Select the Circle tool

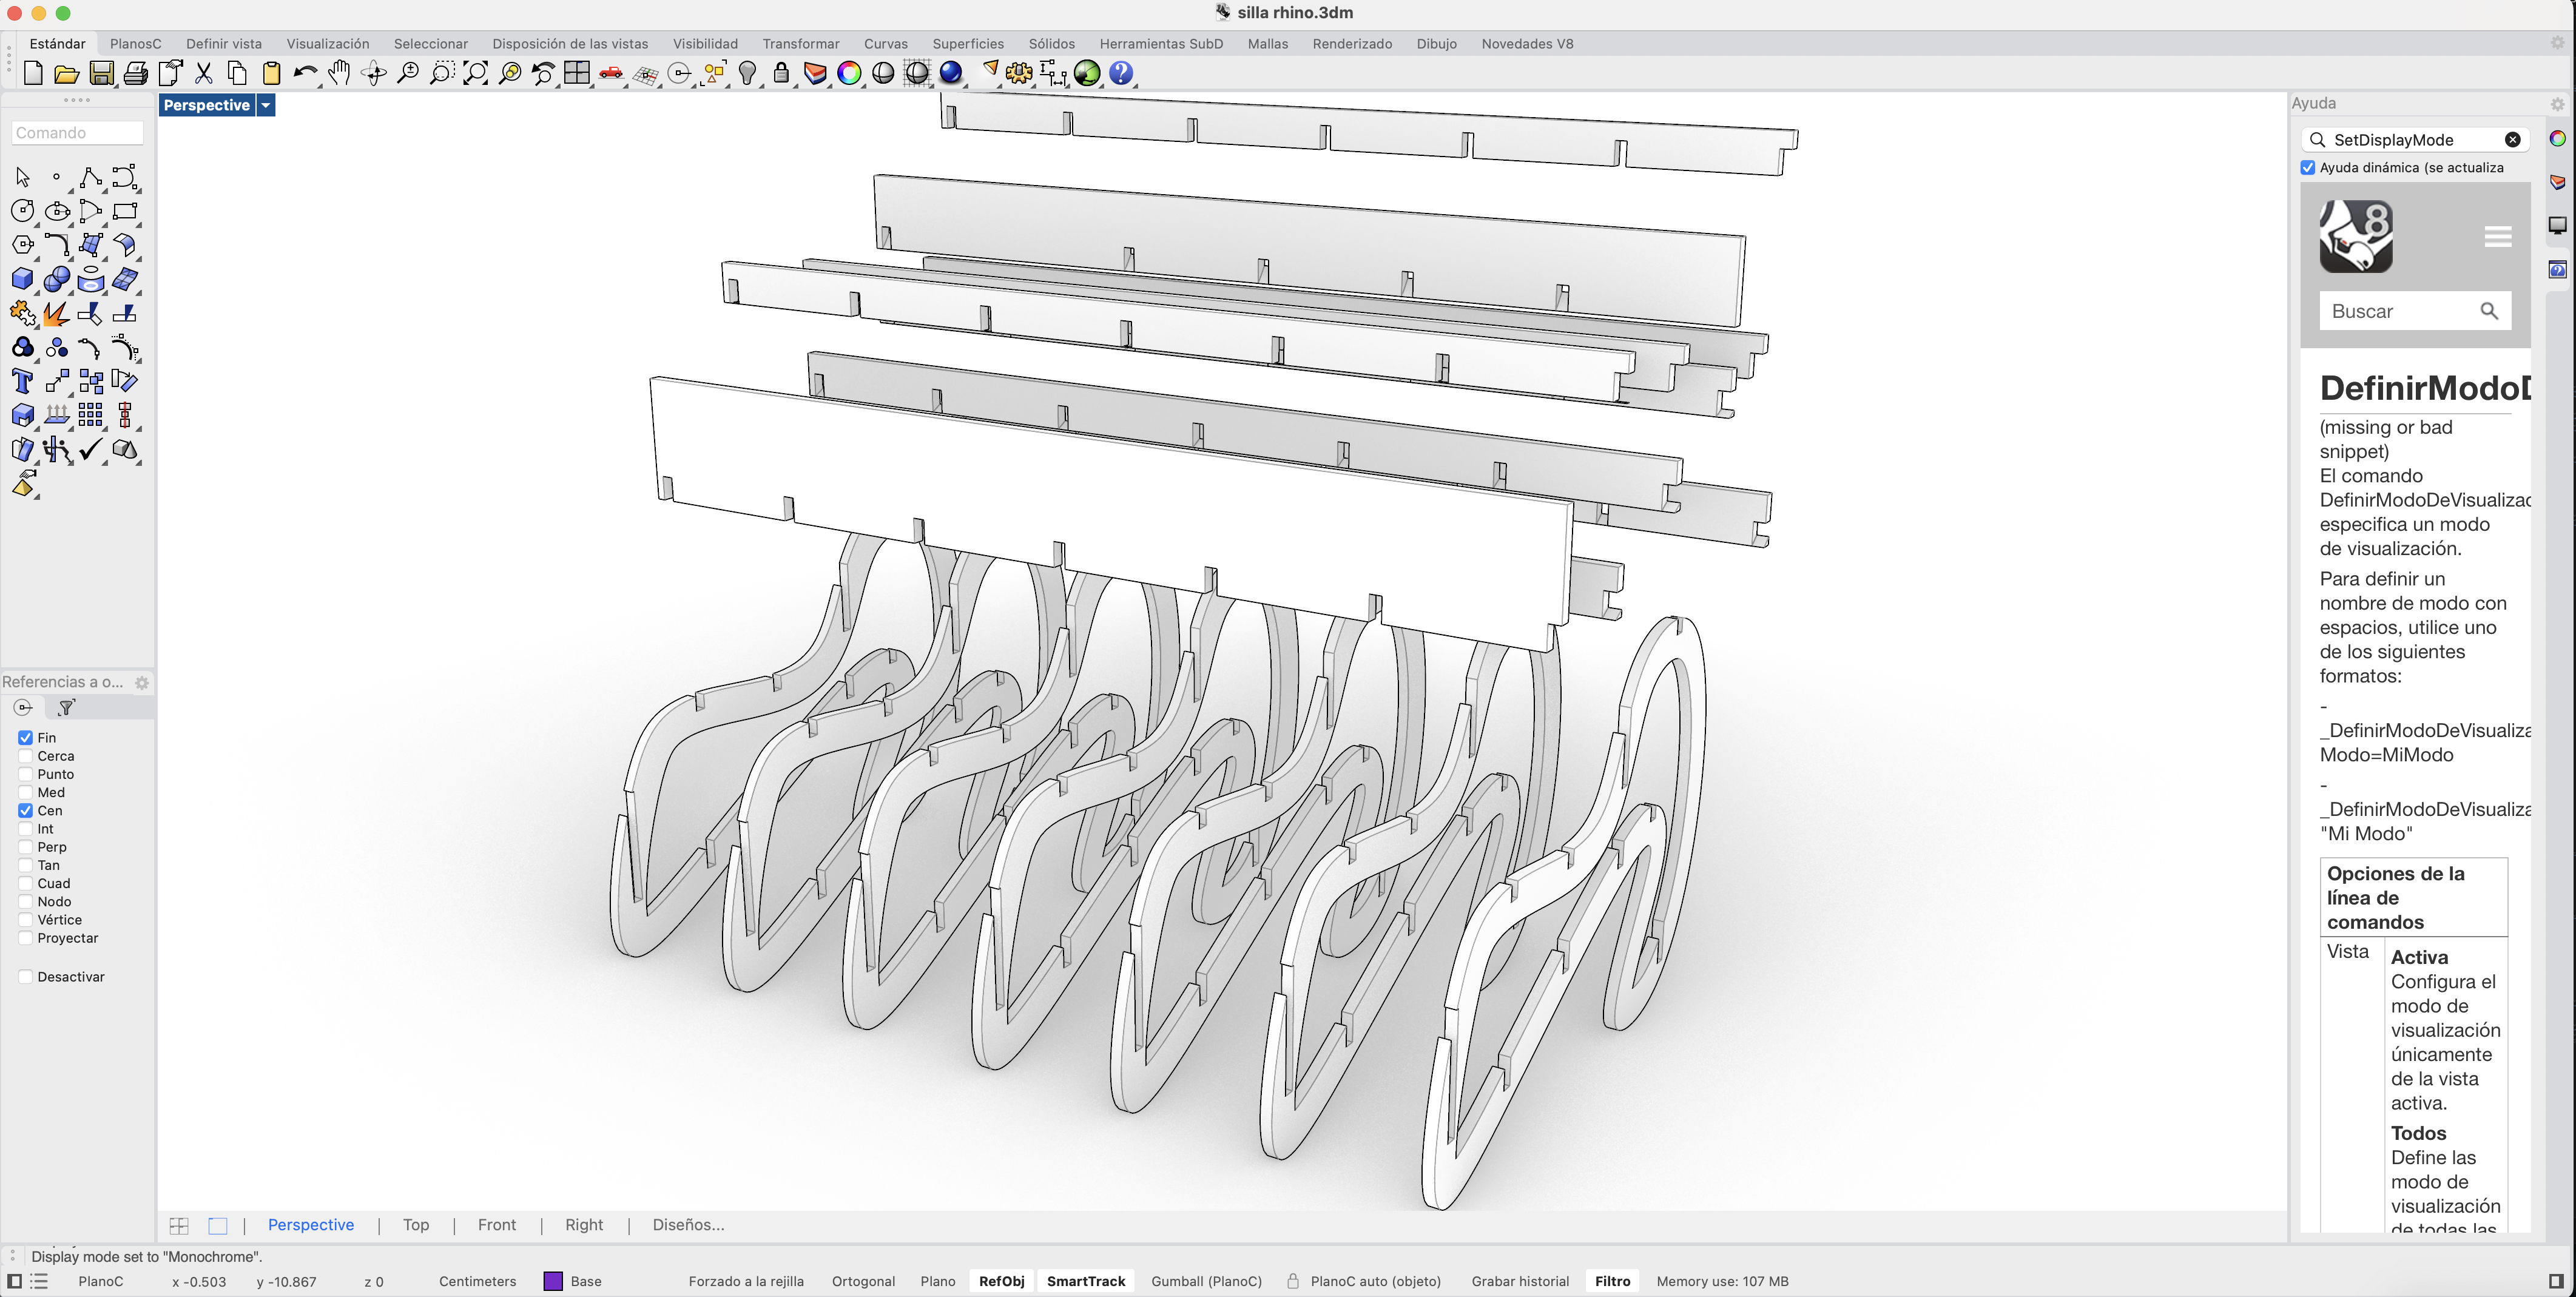click(22, 211)
